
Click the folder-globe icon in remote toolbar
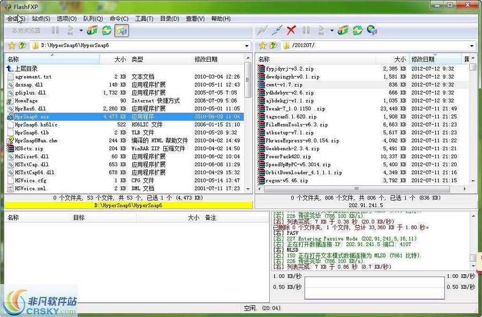pos(343,30)
